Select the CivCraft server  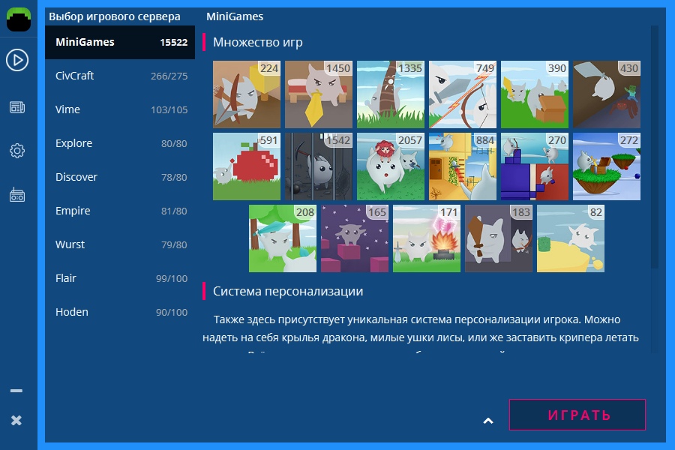tap(120, 76)
